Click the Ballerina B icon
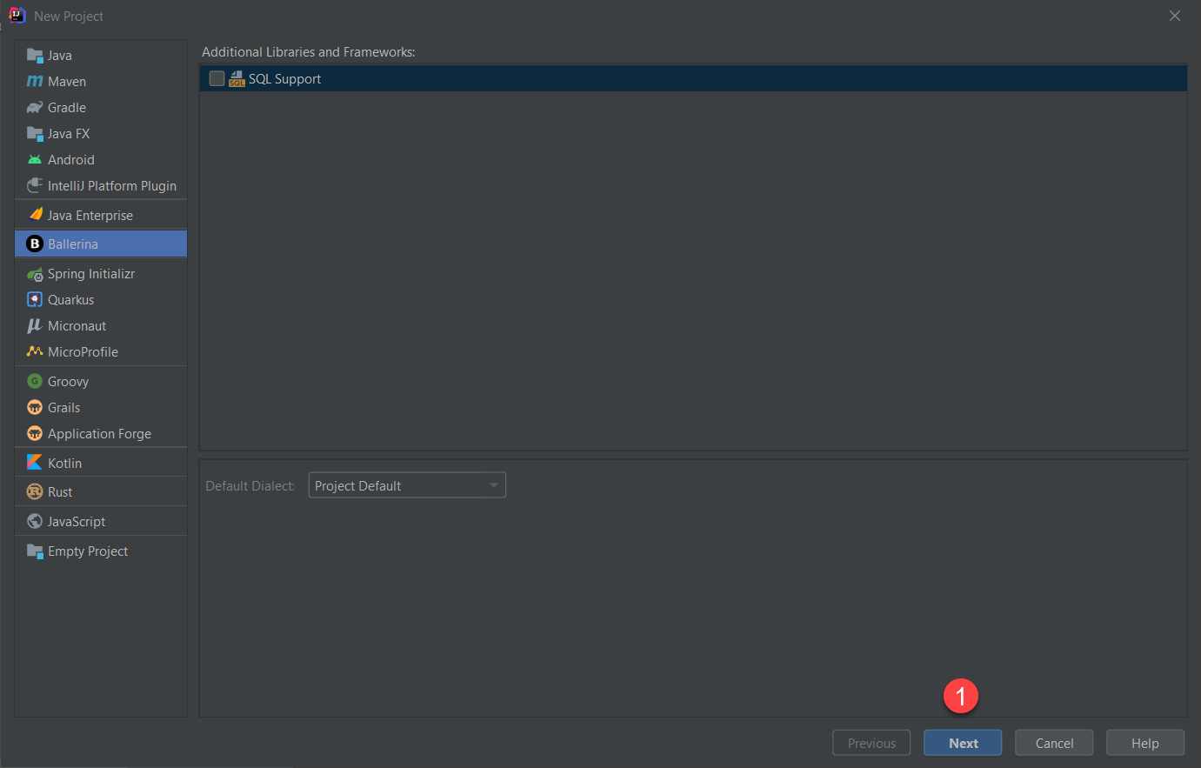 tap(35, 244)
